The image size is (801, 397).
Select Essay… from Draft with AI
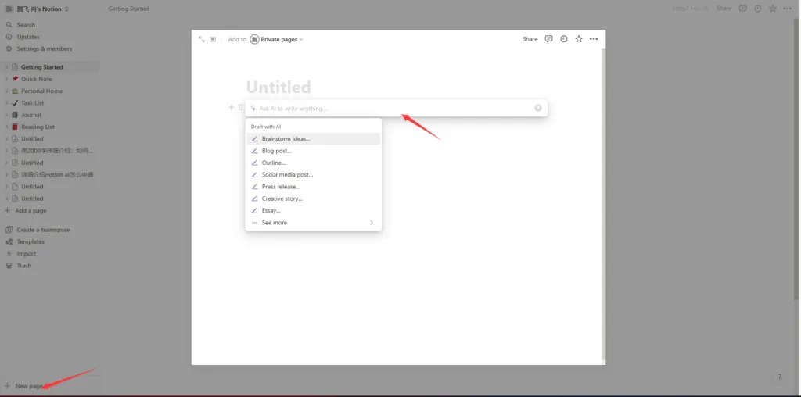(x=313, y=210)
